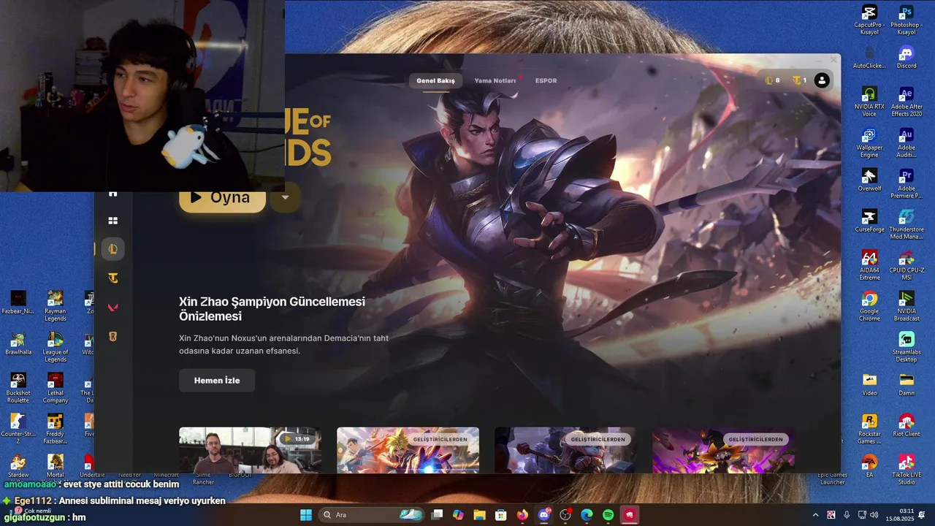Image resolution: width=935 pixels, height=526 pixels.
Task: Click the Hemen İzle button
Action: click(217, 381)
